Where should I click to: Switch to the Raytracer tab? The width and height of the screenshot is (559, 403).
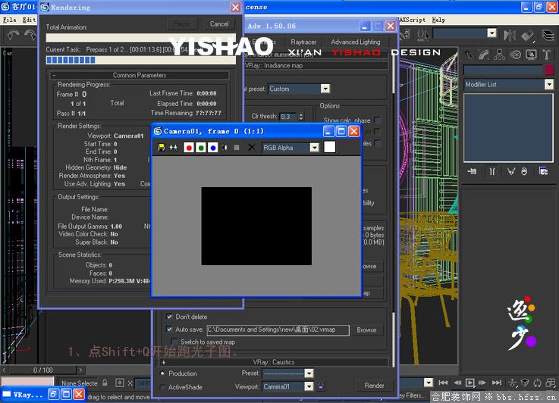pos(303,42)
